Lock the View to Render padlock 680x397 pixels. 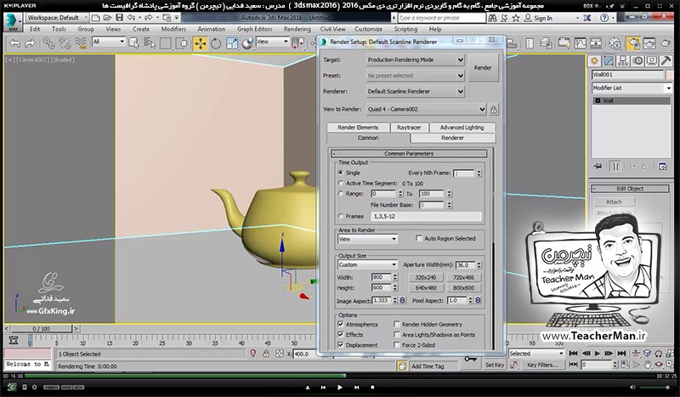(494, 110)
